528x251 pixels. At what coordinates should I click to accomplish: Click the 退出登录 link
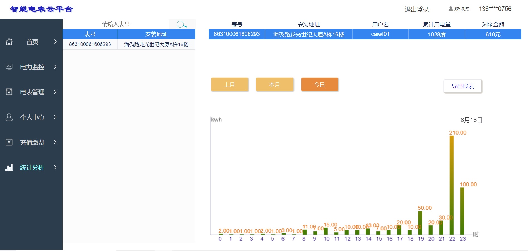(x=417, y=9)
